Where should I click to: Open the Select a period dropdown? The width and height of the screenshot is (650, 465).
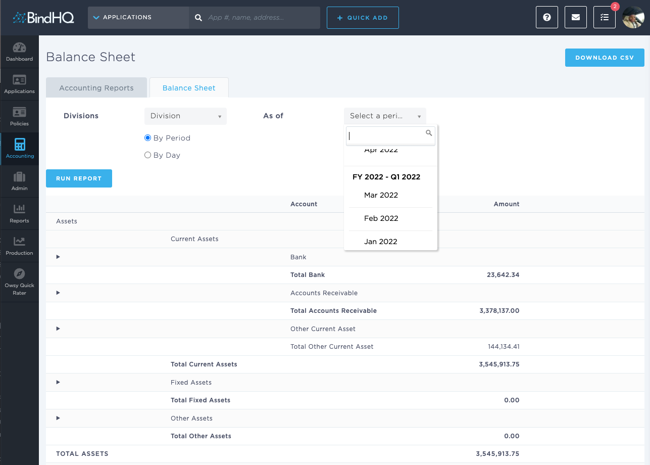(x=385, y=116)
